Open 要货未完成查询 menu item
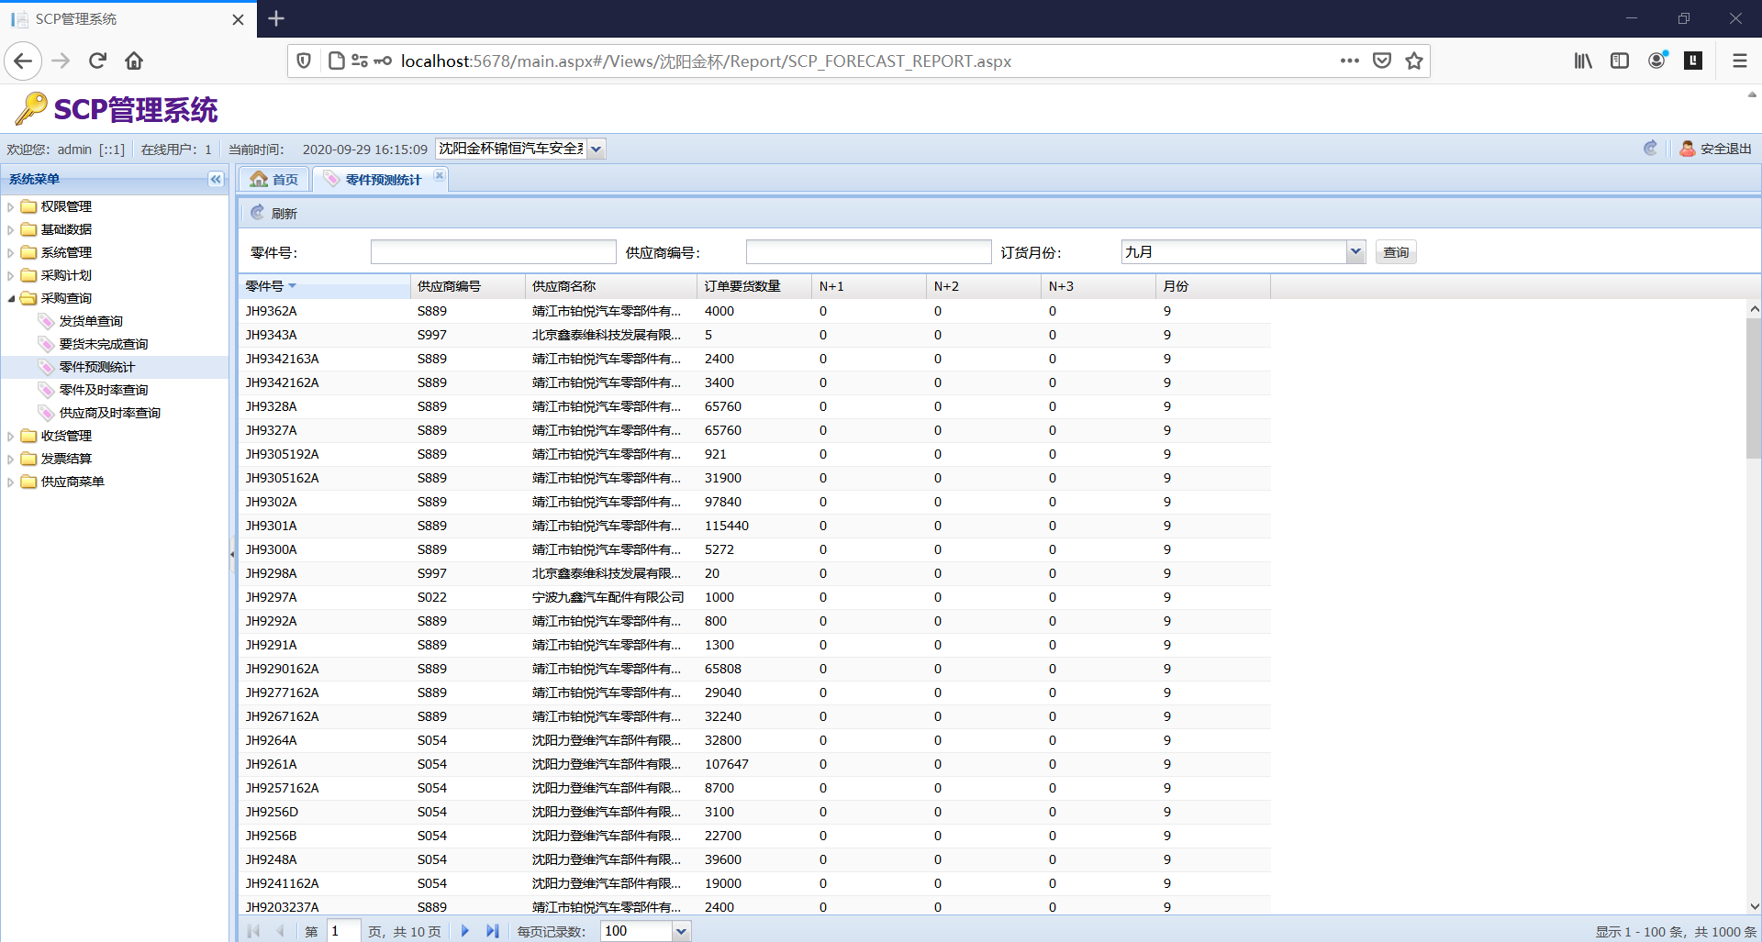This screenshot has height=942, width=1762. (104, 344)
